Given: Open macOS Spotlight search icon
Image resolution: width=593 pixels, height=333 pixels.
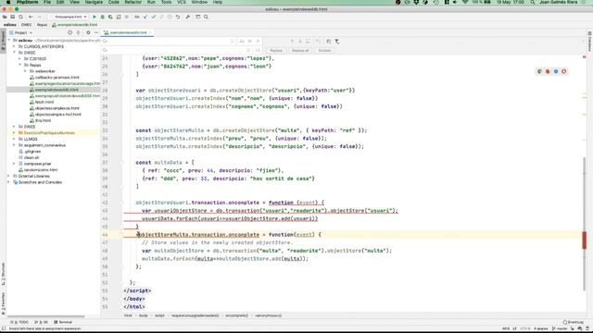Looking at the screenshot, I should (533, 2).
